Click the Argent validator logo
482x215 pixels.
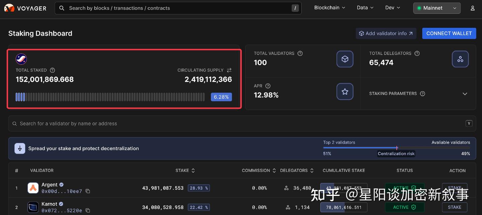click(33, 188)
